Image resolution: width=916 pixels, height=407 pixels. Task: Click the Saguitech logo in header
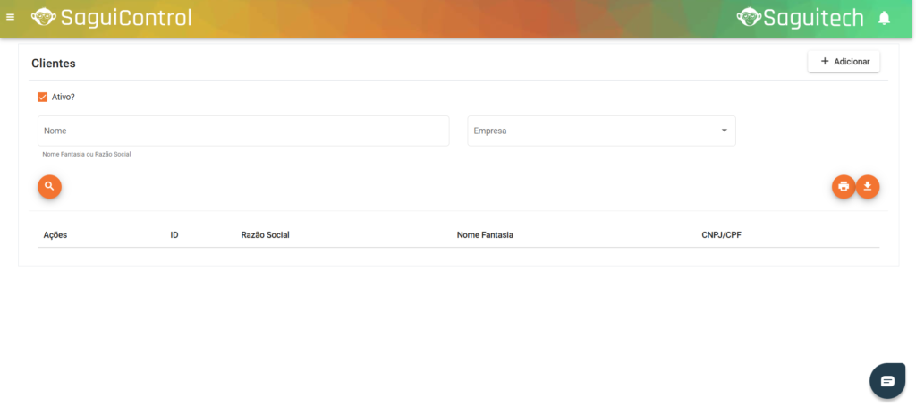(x=800, y=18)
